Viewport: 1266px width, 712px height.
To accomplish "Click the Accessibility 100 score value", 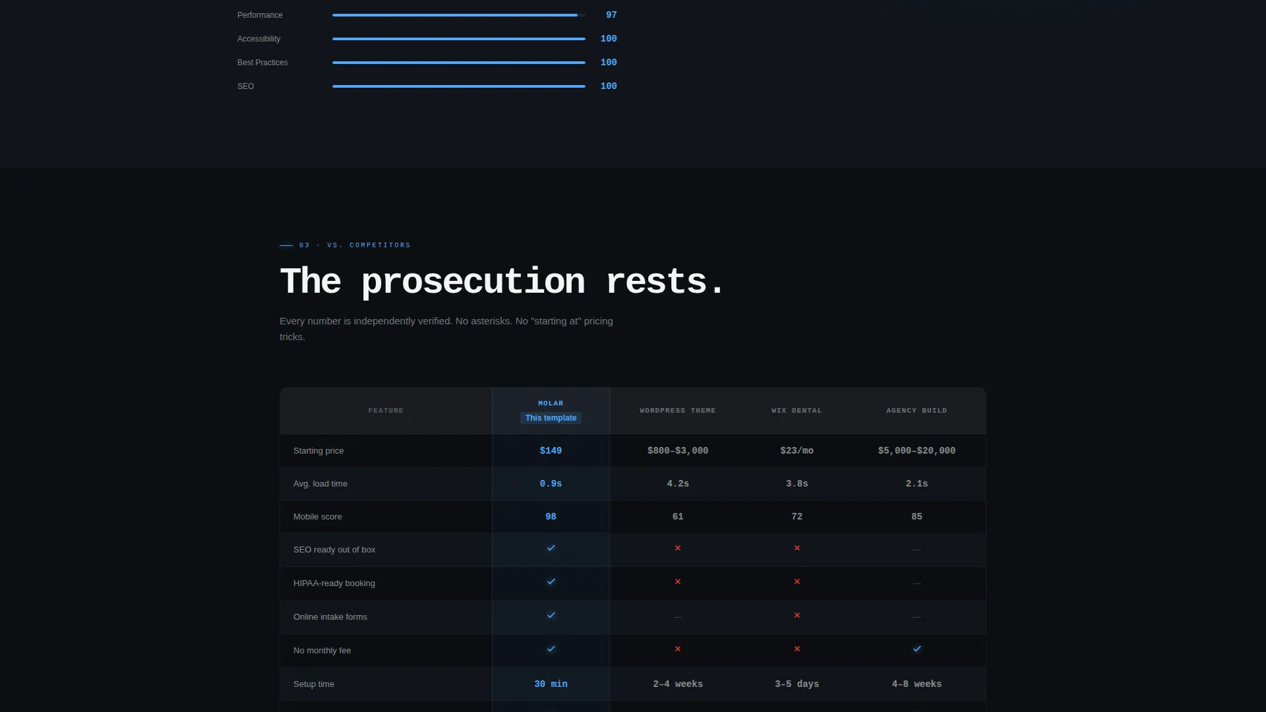I will click(x=609, y=39).
